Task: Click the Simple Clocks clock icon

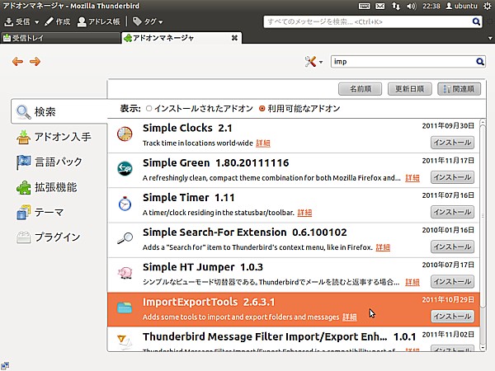Action: pos(125,134)
